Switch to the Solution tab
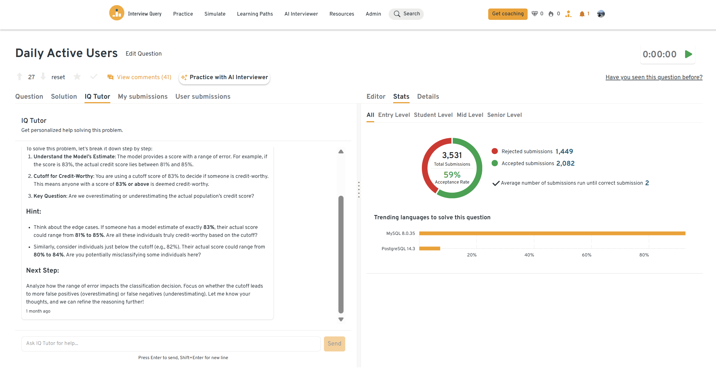716x375 pixels. 64,96
